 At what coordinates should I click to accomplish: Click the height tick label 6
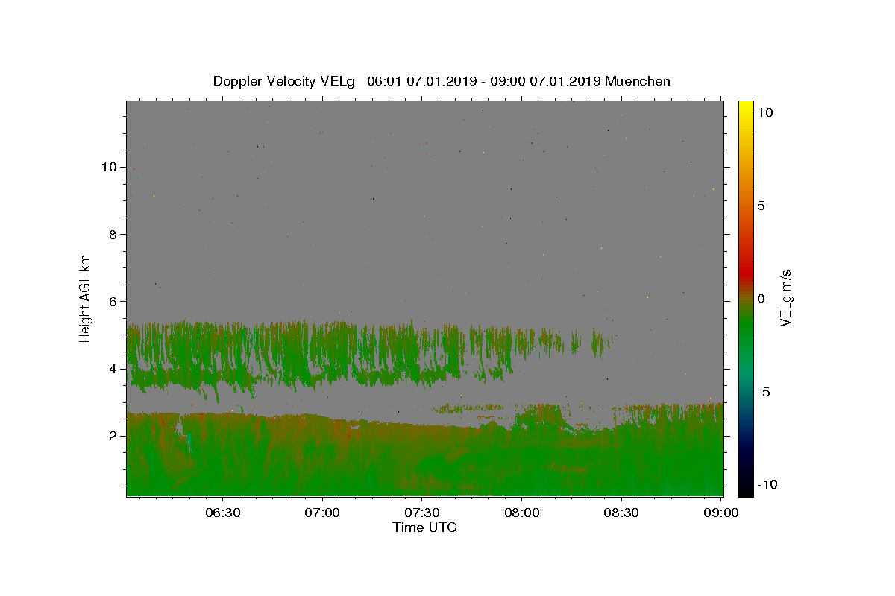pyautogui.click(x=113, y=301)
